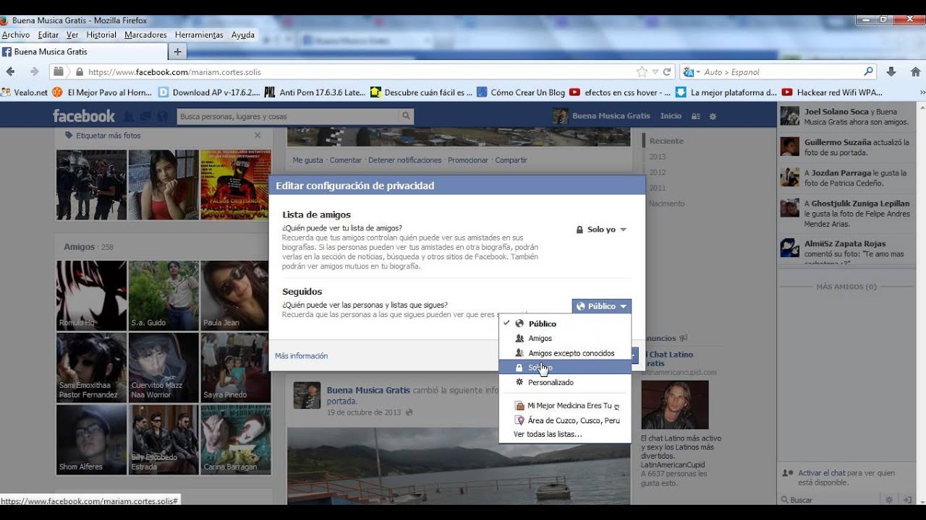Choose the highlighted Solo yo option
The height and width of the screenshot is (520, 926).
pos(565,368)
